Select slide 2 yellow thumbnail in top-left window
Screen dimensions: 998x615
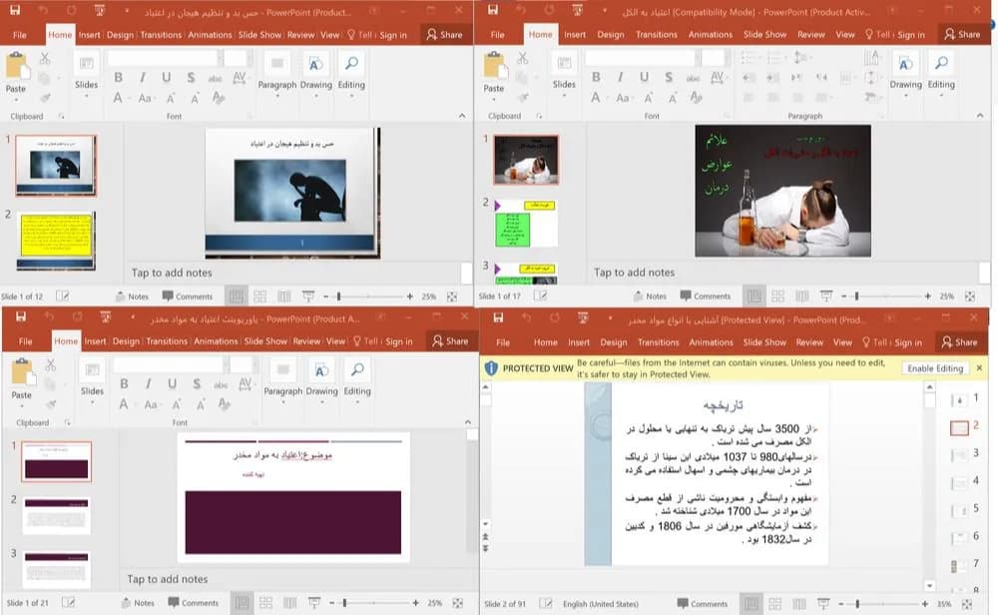pyautogui.click(x=56, y=241)
